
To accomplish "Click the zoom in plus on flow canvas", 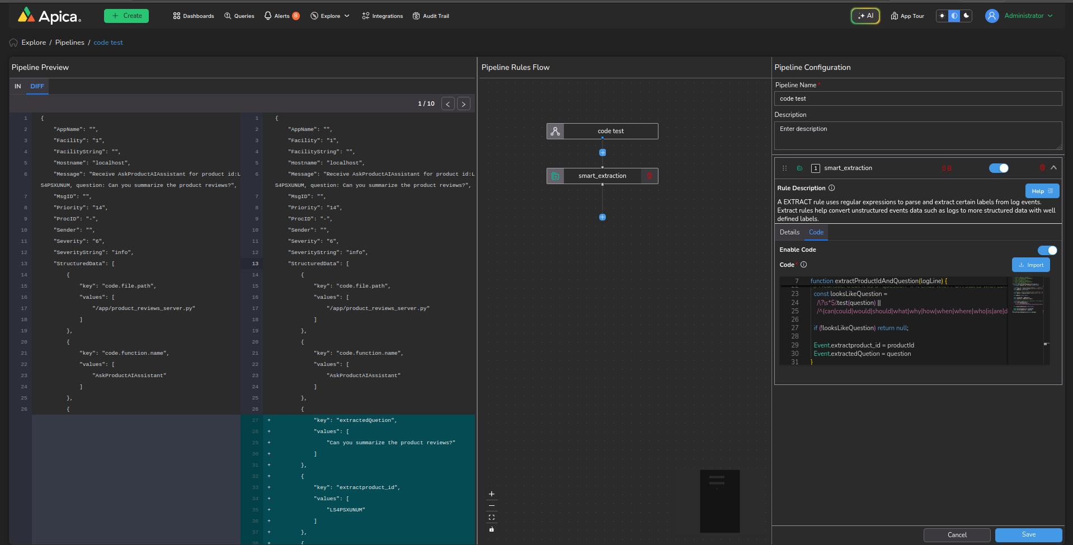I will click(x=492, y=494).
